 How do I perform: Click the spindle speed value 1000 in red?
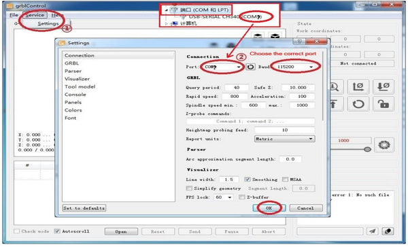pos(343,141)
